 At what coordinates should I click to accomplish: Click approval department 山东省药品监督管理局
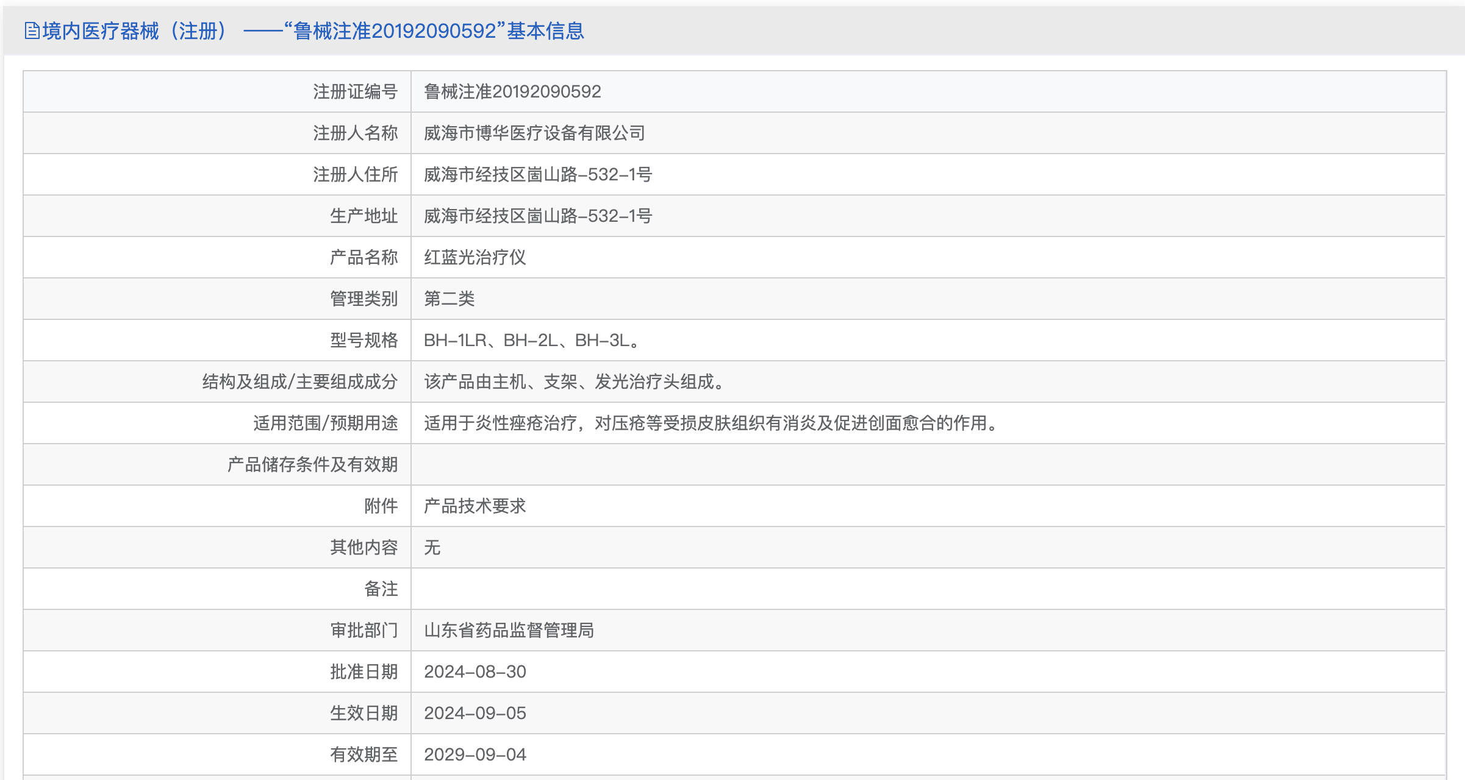pyautogui.click(x=509, y=630)
